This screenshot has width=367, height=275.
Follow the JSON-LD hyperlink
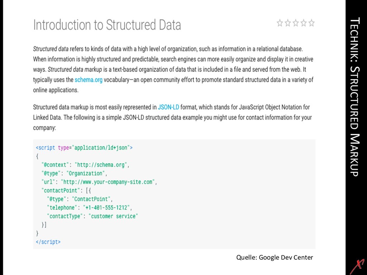168,107
